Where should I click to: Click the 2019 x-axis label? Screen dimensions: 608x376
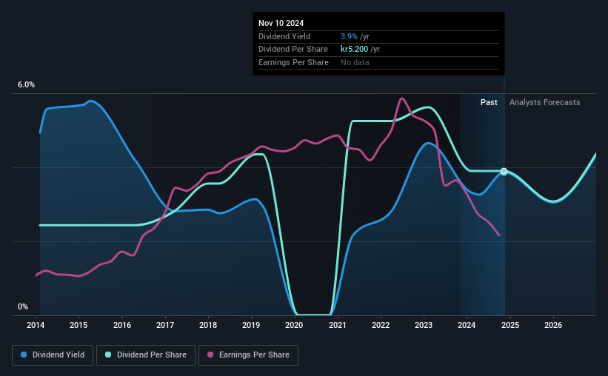click(251, 325)
